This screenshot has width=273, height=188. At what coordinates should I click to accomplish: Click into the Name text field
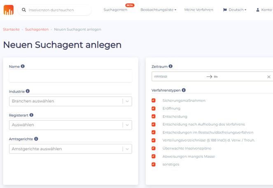70,76
